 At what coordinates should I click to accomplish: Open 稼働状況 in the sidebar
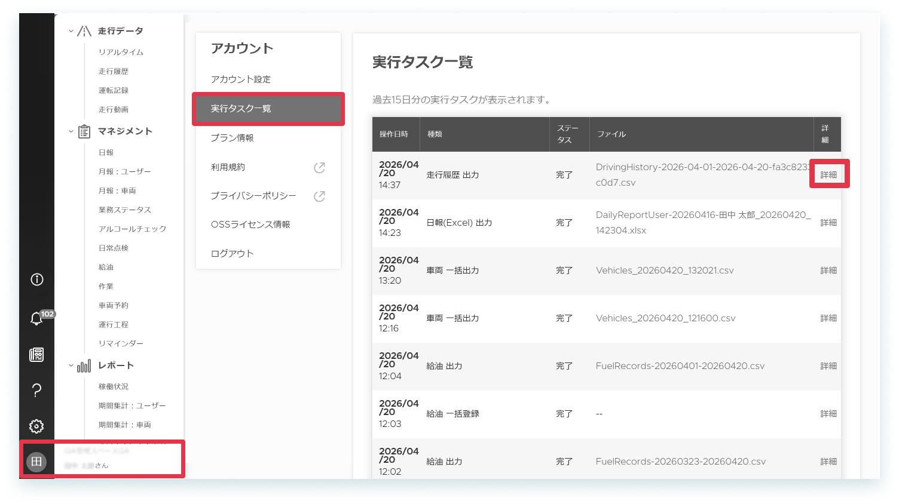point(114,387)
